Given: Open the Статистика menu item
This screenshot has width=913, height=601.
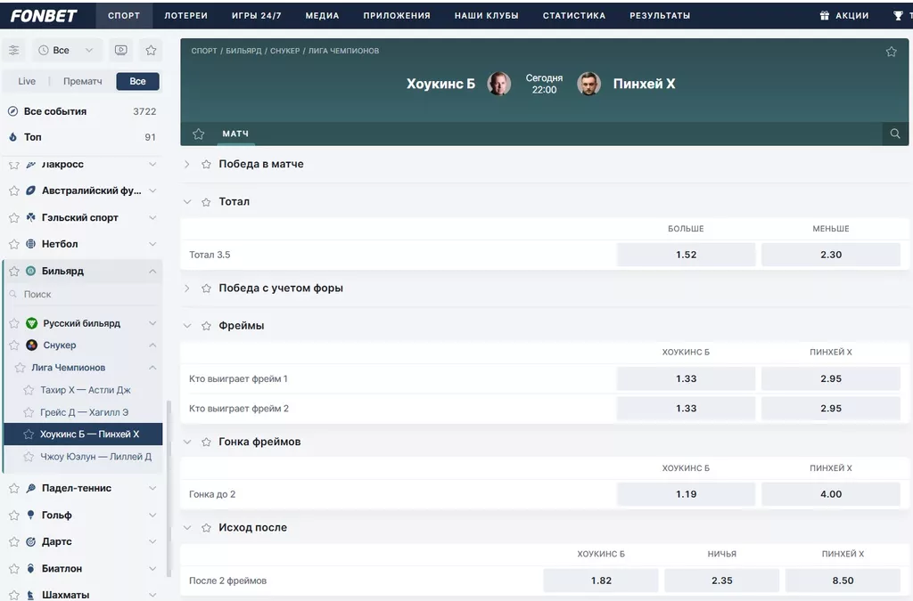Looking at the screenshot, I should tap(573, 16).
